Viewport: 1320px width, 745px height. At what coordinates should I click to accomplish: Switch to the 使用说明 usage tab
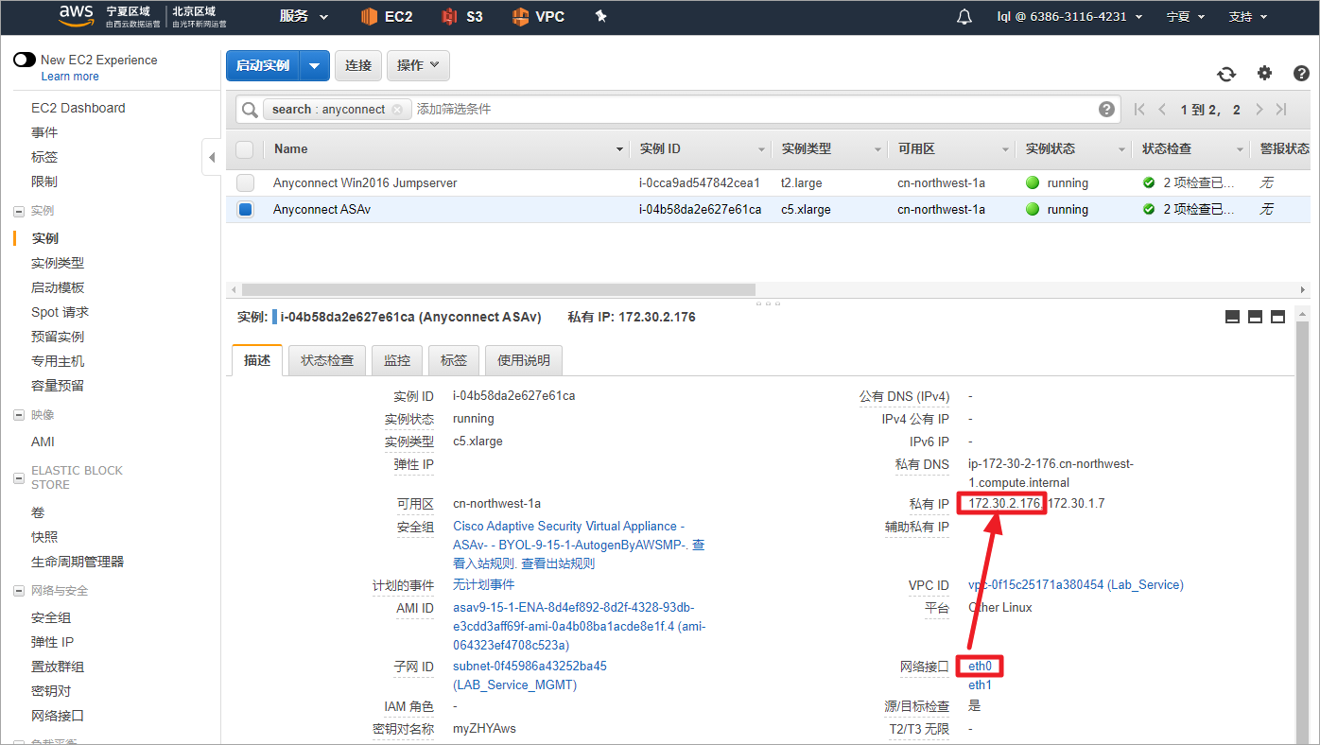(524, 360)
